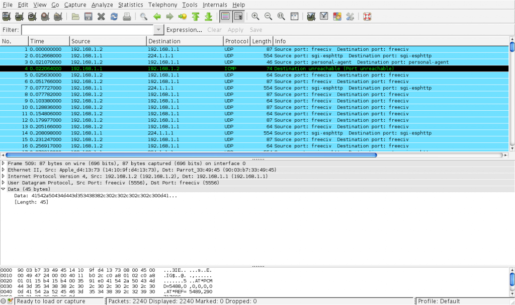Open the filter history dropdown arrow

tap(158, 30)
